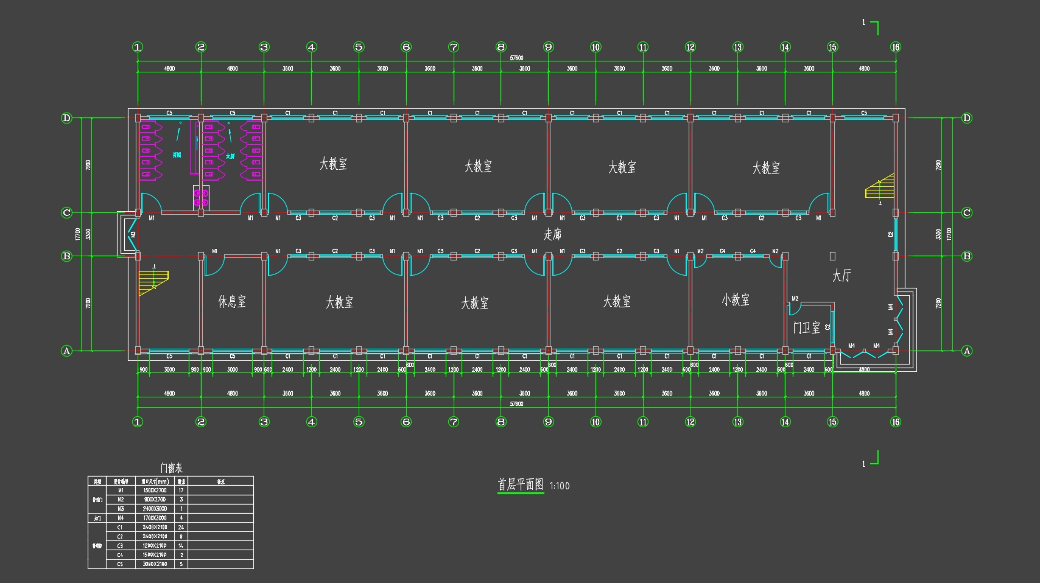
Task: Select the magenta washbasin fixtures between the restrooms
Action: click(201, 196)
